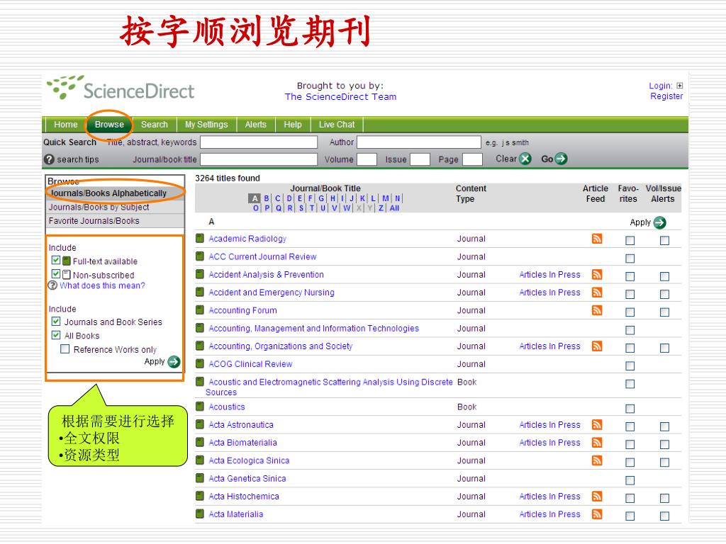Open Articles In Press for Acta Histochemica
The width and height of the screenshot is (726, 544).
549,497
